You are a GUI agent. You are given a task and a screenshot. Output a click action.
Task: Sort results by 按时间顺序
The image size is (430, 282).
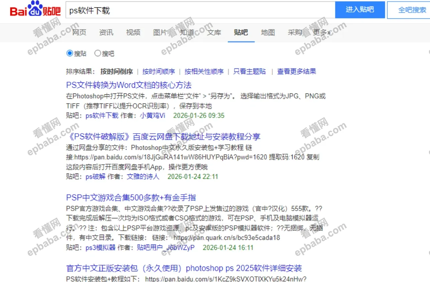point(158,71)
